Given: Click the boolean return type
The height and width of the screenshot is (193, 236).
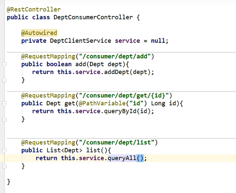Looking at the screenshot, I should click(x=59, y=64).
